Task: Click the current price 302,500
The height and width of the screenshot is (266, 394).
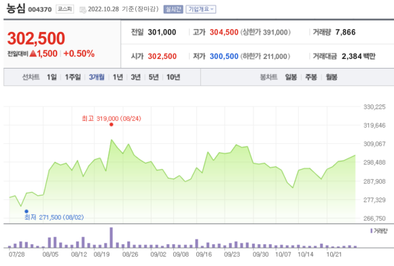Action: click(36, 39)
